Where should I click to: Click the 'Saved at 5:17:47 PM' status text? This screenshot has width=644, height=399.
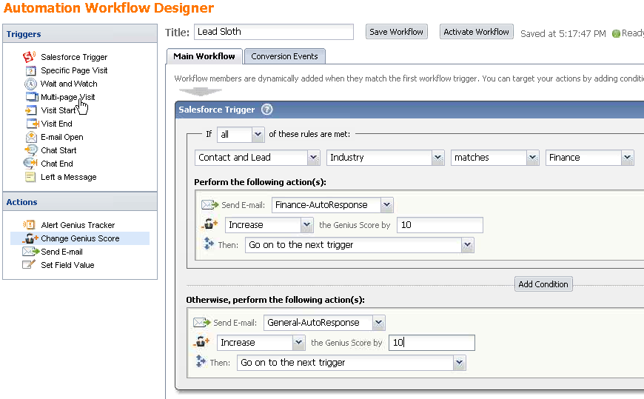pos(563,34)
